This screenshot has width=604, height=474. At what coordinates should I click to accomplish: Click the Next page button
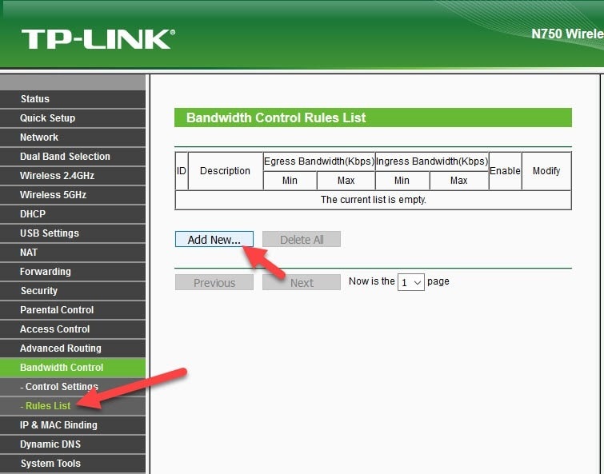coord(302,282)
